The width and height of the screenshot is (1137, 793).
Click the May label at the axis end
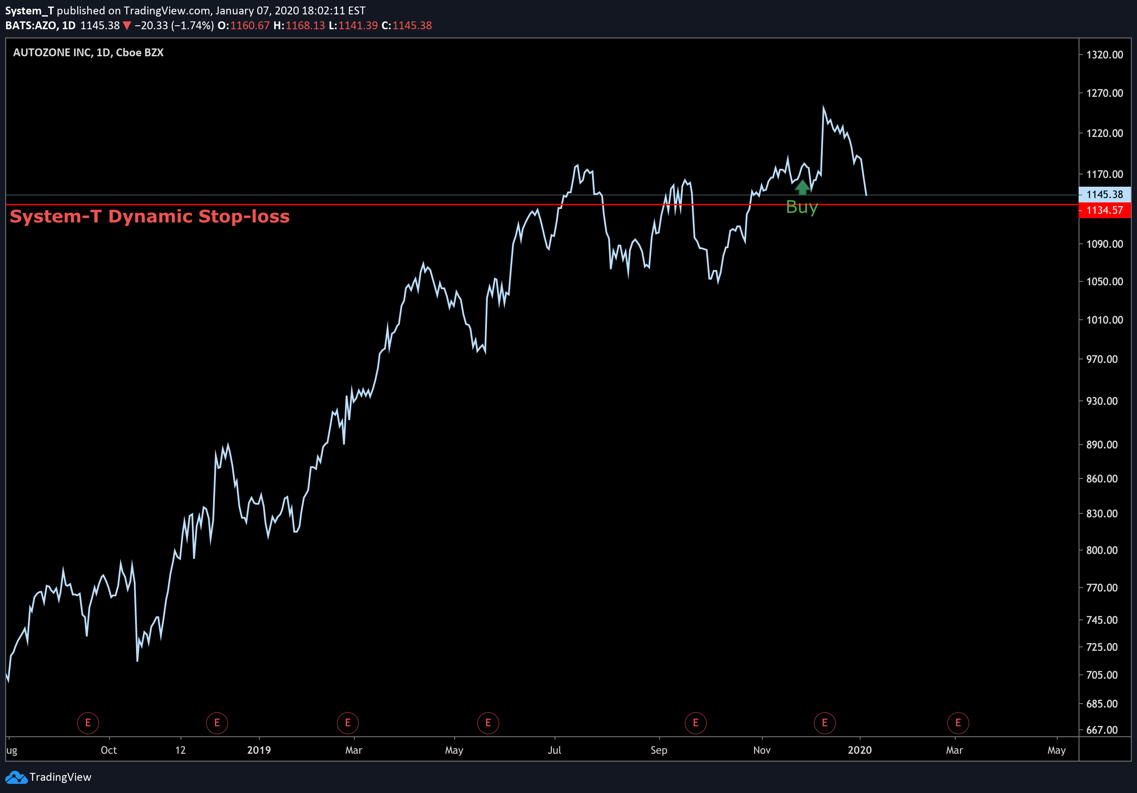[x=1057, y=750]
